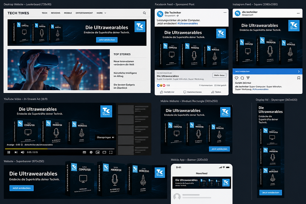Click the TK logo in medium rectangle ad
Screen dimensions: 306x204
225,112
